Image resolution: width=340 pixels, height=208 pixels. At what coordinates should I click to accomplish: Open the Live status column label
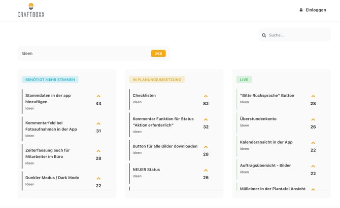pyautogui.click(x=244, y=79)
